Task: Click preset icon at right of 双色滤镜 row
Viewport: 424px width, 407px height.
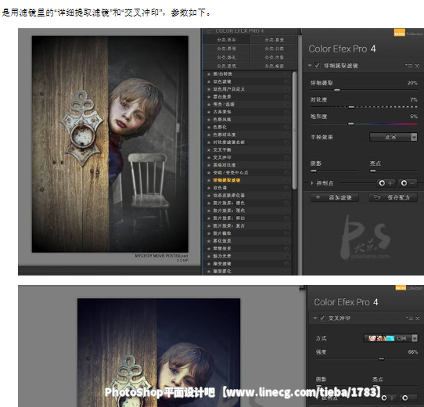Action: 286,81
